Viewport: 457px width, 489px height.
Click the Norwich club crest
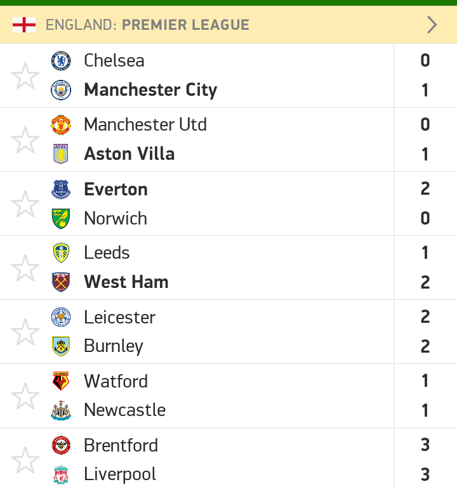coord(61,219)
